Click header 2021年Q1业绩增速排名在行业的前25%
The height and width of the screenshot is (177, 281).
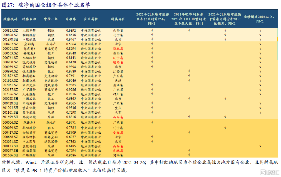coord(152,19)
